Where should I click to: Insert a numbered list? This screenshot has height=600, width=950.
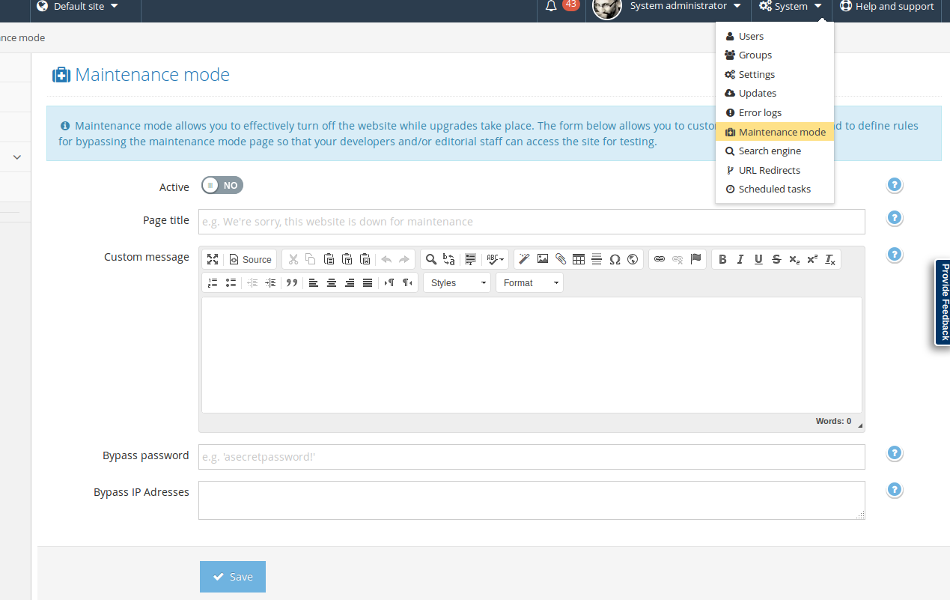[x=213, y=282]
